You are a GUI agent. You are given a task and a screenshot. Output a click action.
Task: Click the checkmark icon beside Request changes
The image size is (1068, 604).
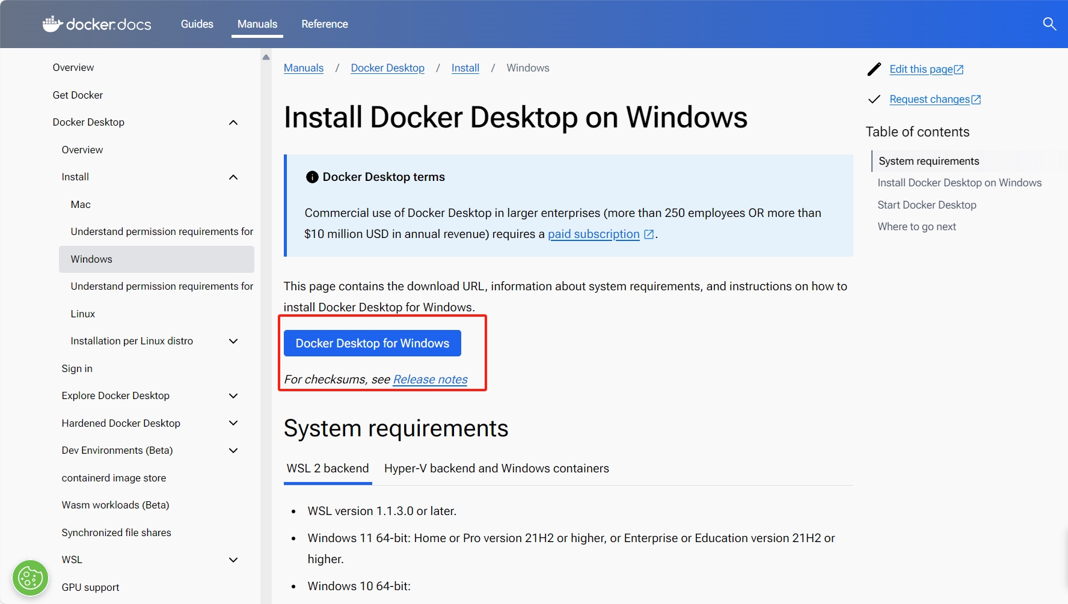tap(874, 99)
